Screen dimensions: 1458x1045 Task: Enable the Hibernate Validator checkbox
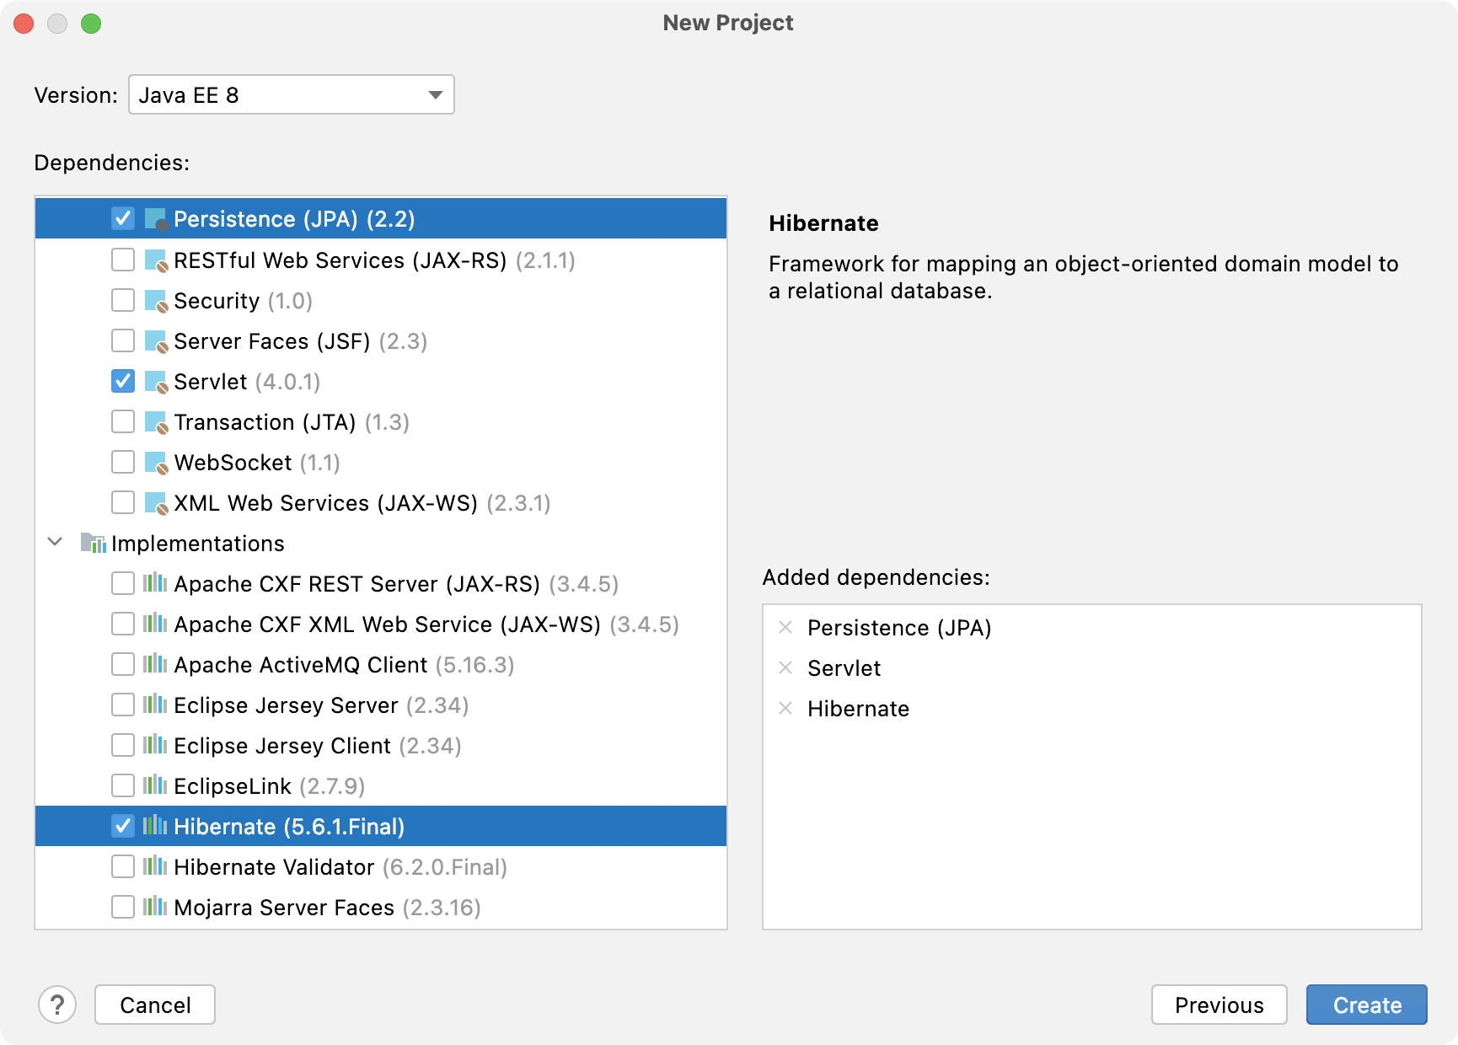click(123, 866)
